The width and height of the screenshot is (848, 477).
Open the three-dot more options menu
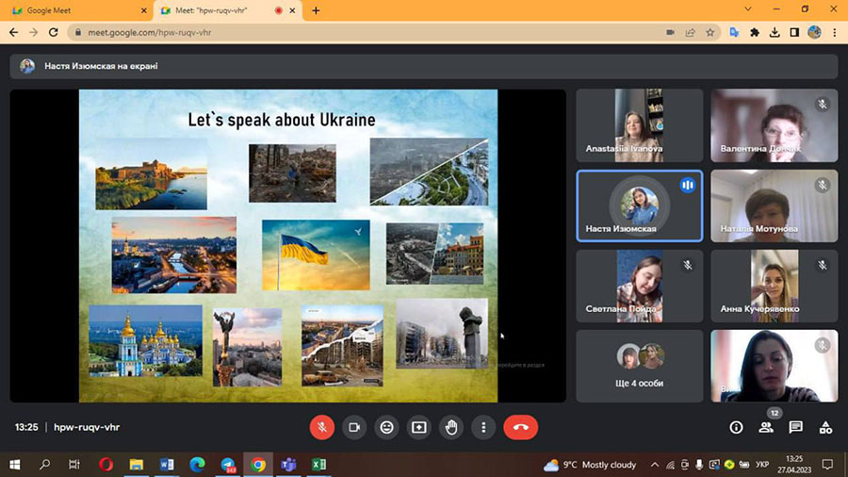coord(483,427)
